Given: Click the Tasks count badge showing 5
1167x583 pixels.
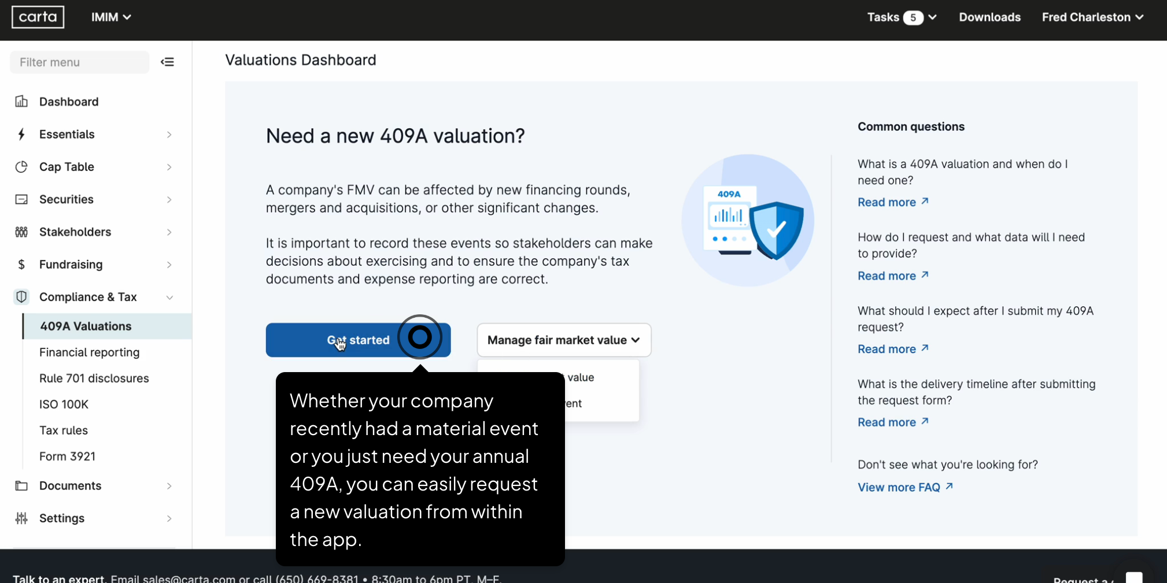Looking at the screenshot, I should pyautogui.click(x=913, y=17).
